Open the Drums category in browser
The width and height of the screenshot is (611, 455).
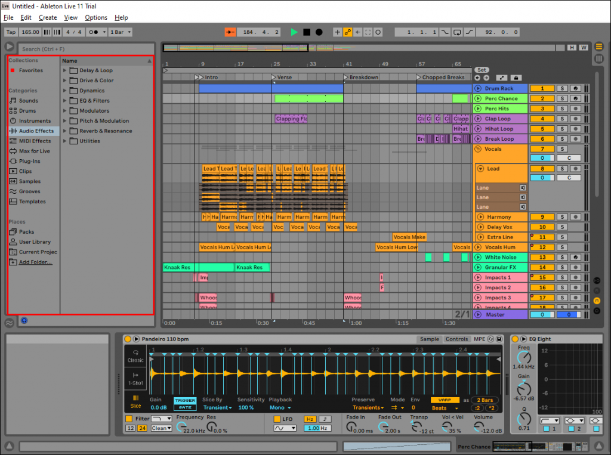(27, 111)
